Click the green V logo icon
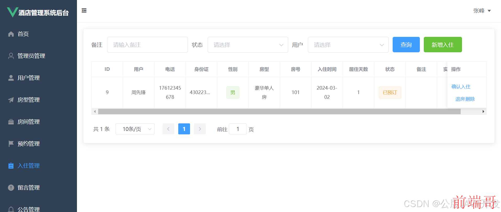Screen dimensions: 501x212 (x=12, y=12)
